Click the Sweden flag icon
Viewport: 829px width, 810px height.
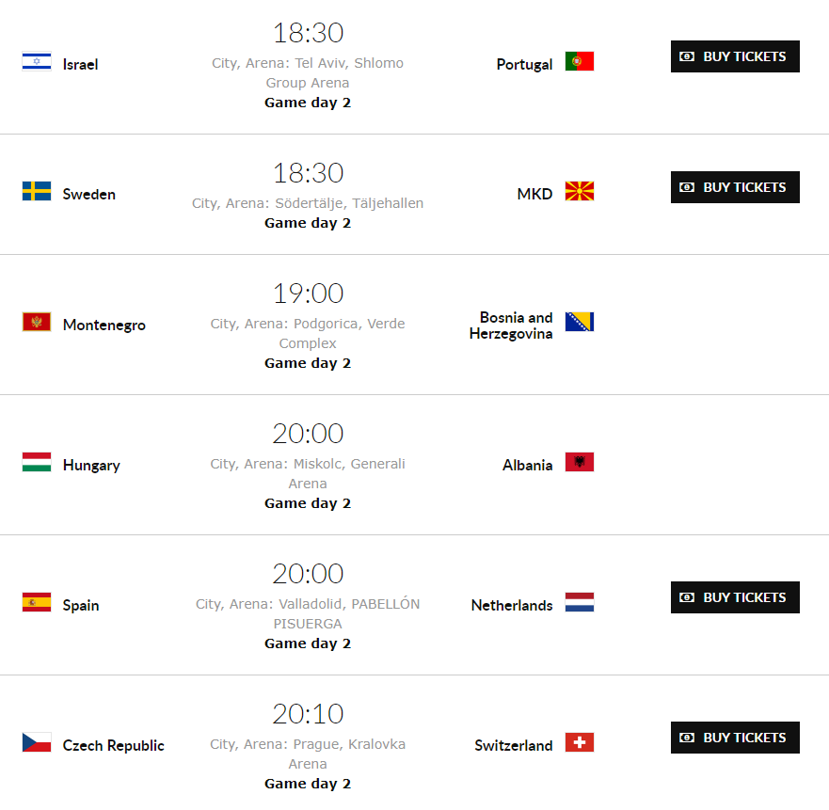point(37,191)
